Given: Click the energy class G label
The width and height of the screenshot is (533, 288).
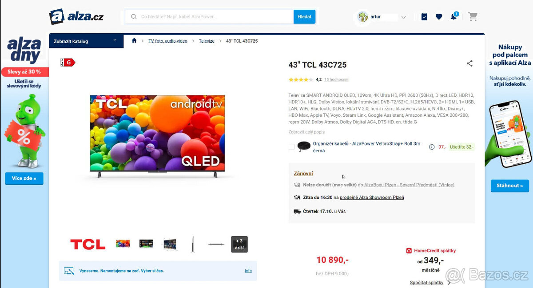Looking at the screenshot, I should click(x=68, y=63).
